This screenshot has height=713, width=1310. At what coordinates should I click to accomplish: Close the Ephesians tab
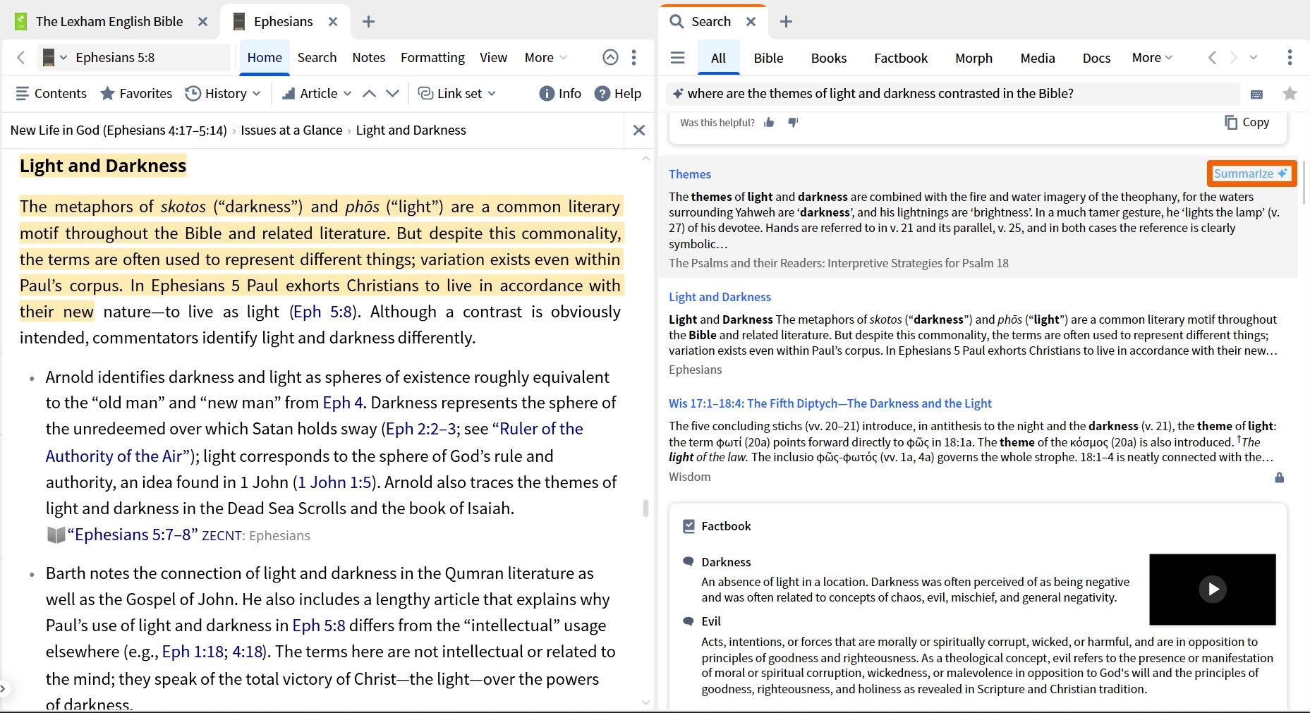coord(333,22)
